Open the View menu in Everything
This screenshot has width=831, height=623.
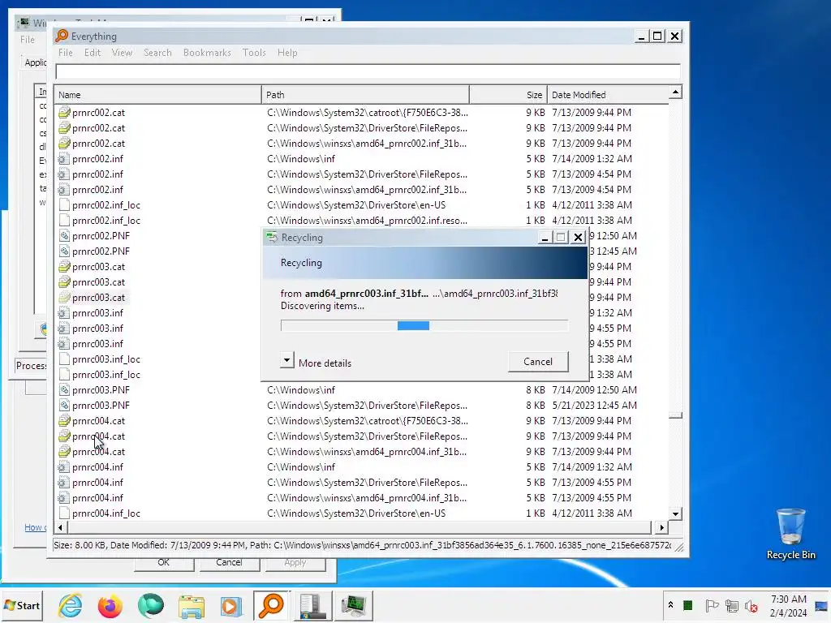pyautogui.click(x=122, y=53)
